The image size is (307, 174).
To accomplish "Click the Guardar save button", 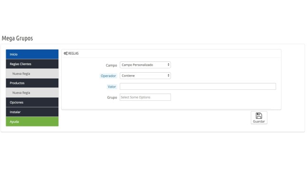I will pyautogui.click(x=259, y=118).
